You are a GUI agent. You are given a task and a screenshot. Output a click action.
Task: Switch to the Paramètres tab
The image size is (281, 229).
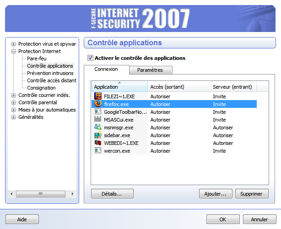click(150, 70)
